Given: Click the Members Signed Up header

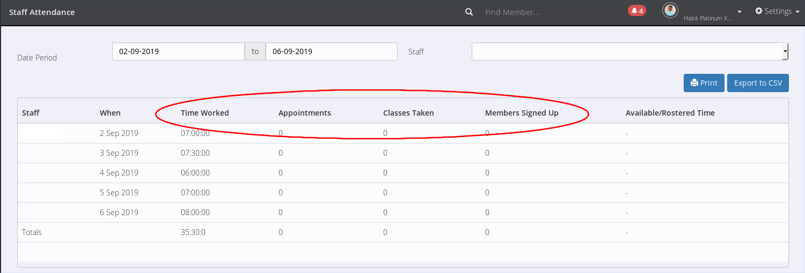Looking at the screenshot, I should coord(521,113).
